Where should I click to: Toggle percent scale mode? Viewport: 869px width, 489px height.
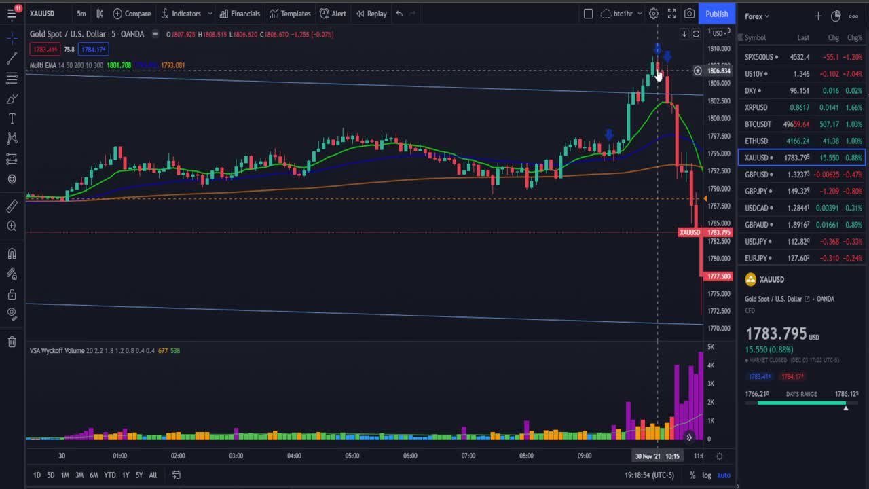click(x=692, y=475)
